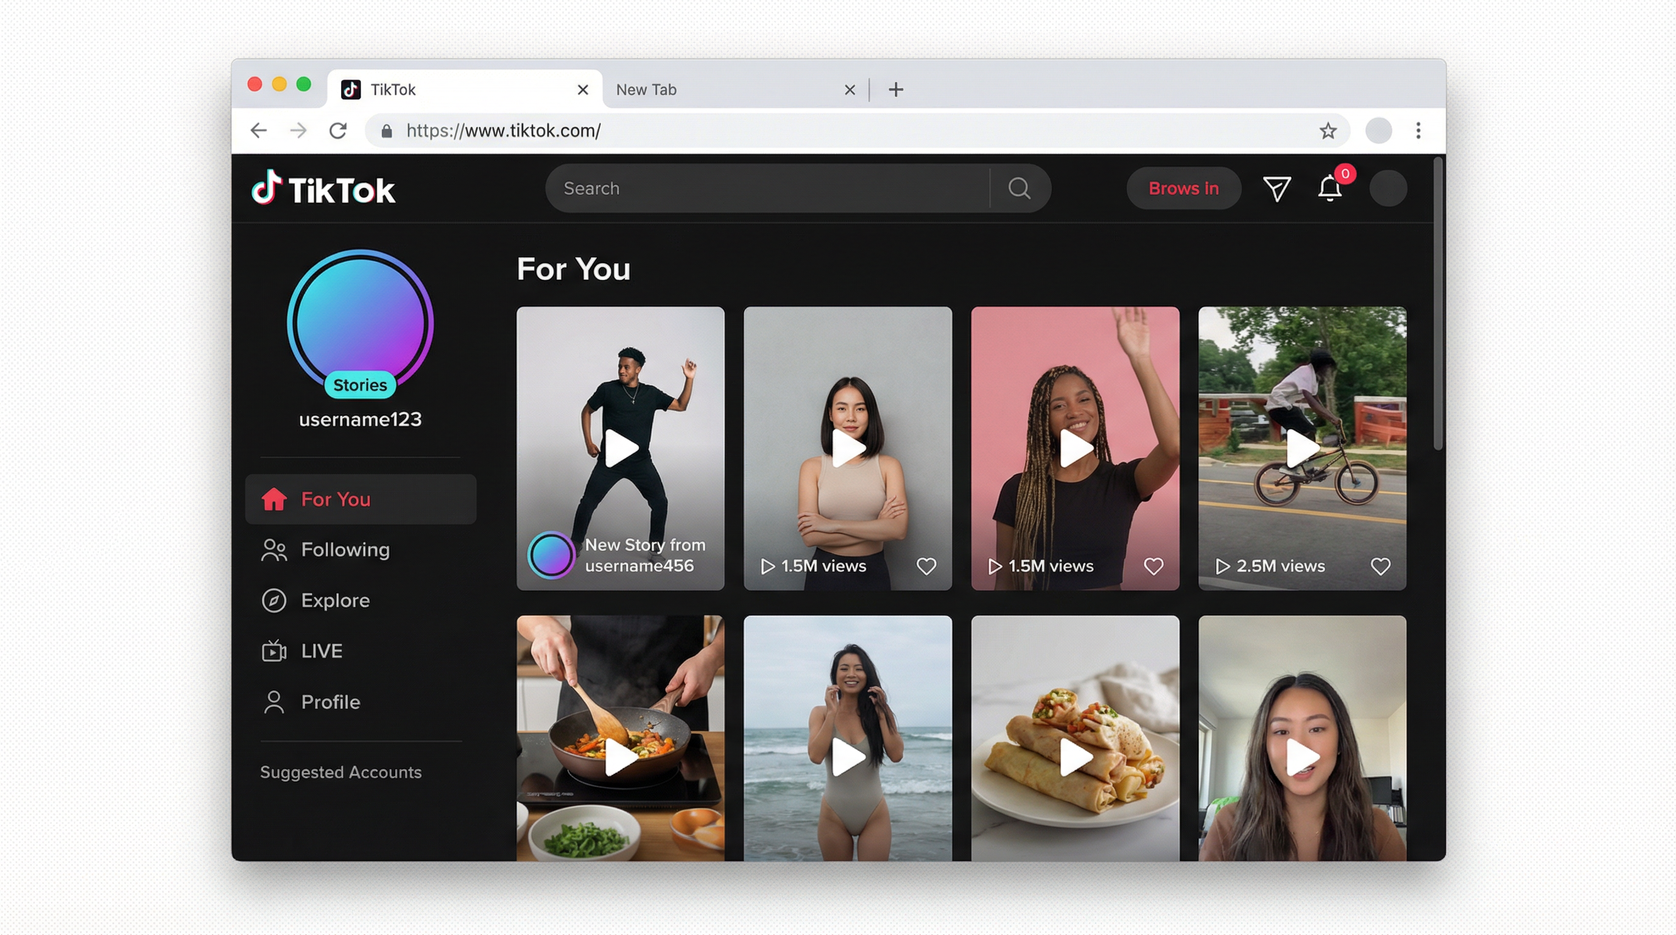Open browser three-dot menu
Screen dimensions: 1676x935
(1418, 131)
